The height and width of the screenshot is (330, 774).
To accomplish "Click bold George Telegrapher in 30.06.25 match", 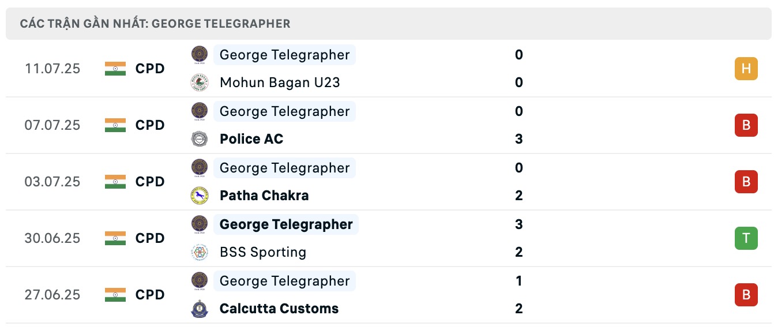I will (286, 224).
